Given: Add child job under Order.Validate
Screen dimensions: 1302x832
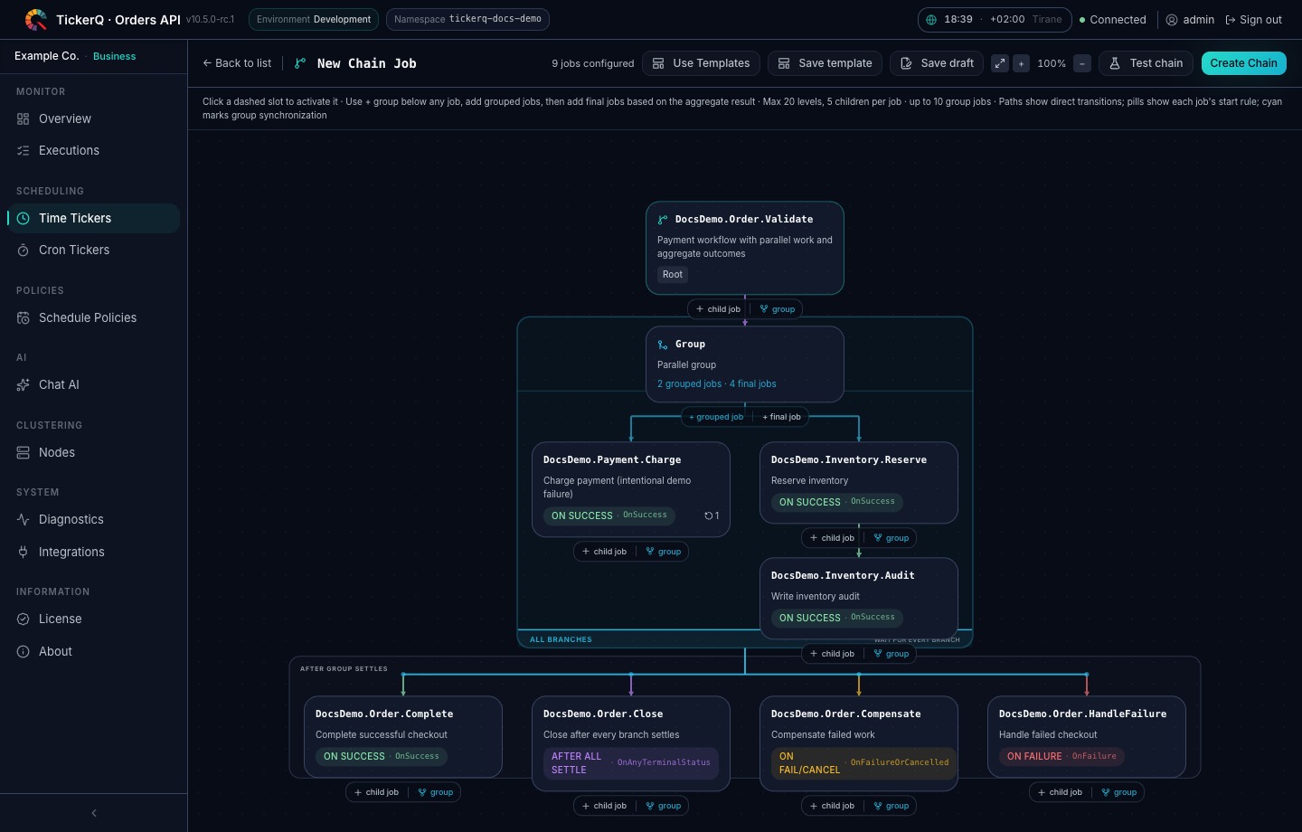Looking at the screenshot, I should pos(719,309).
